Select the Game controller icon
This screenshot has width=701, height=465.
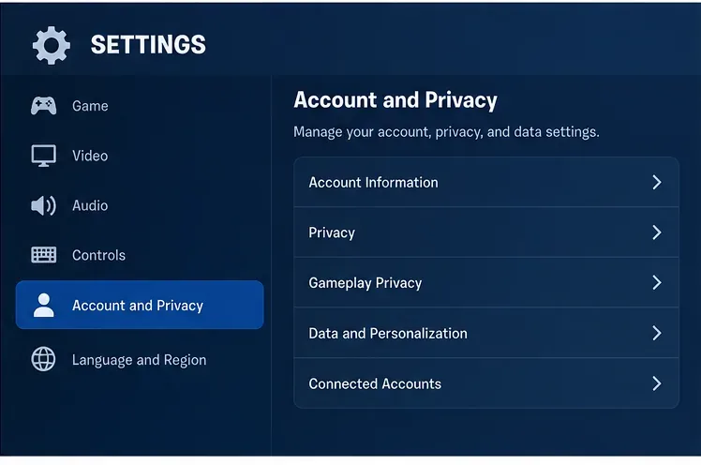[x=43, y=106]
